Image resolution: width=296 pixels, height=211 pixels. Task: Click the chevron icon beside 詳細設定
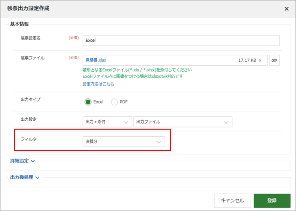tap(33, 161)
